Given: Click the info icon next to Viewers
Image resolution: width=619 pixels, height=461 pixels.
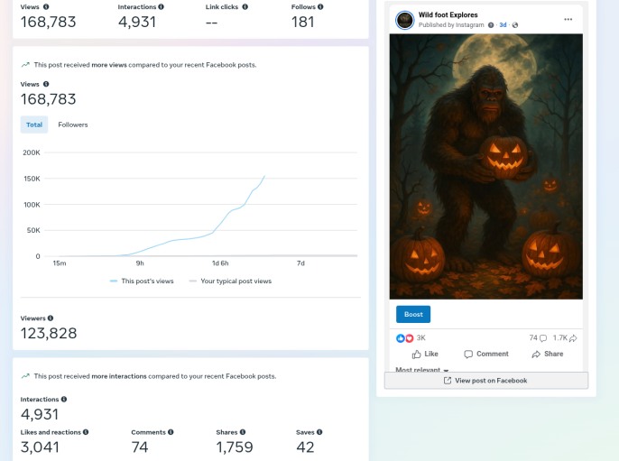Looking at the screenshot, I should 51,318.
